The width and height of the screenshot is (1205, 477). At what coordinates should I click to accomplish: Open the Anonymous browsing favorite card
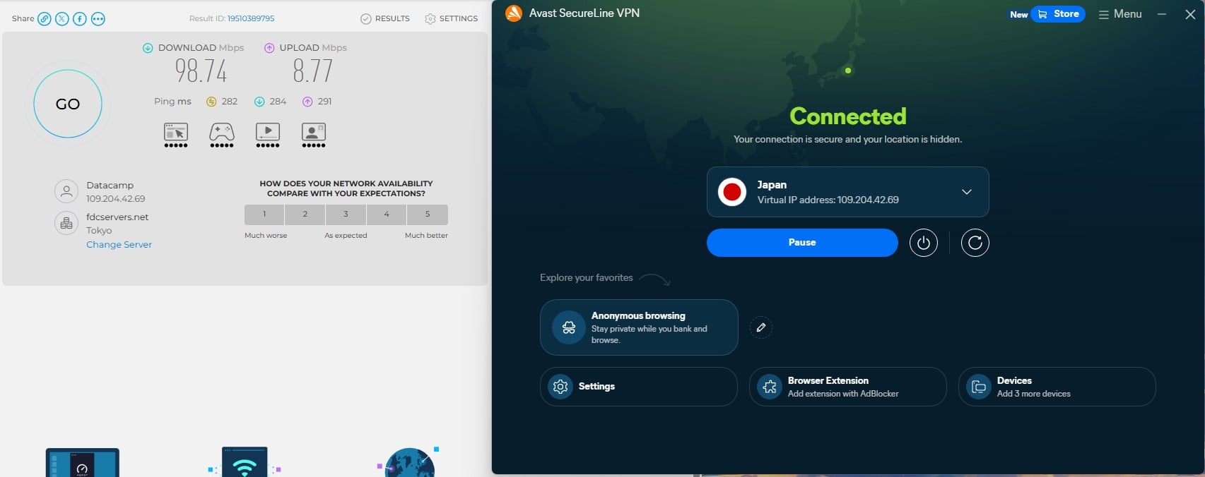(639, 327)
